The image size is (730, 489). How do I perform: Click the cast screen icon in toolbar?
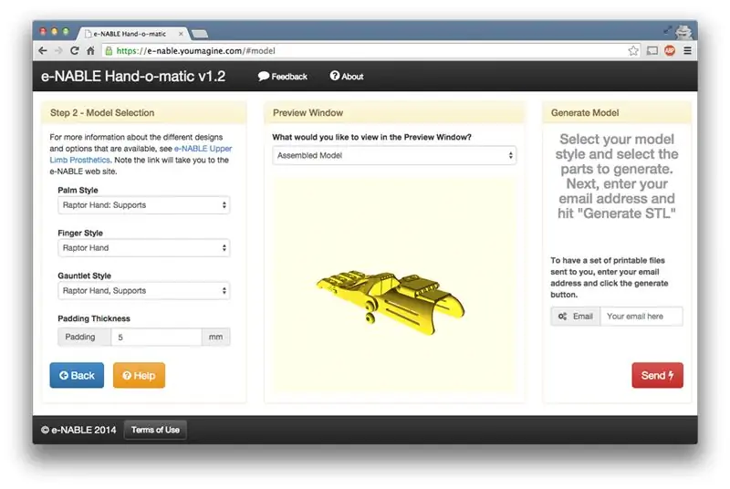(652, 51)
